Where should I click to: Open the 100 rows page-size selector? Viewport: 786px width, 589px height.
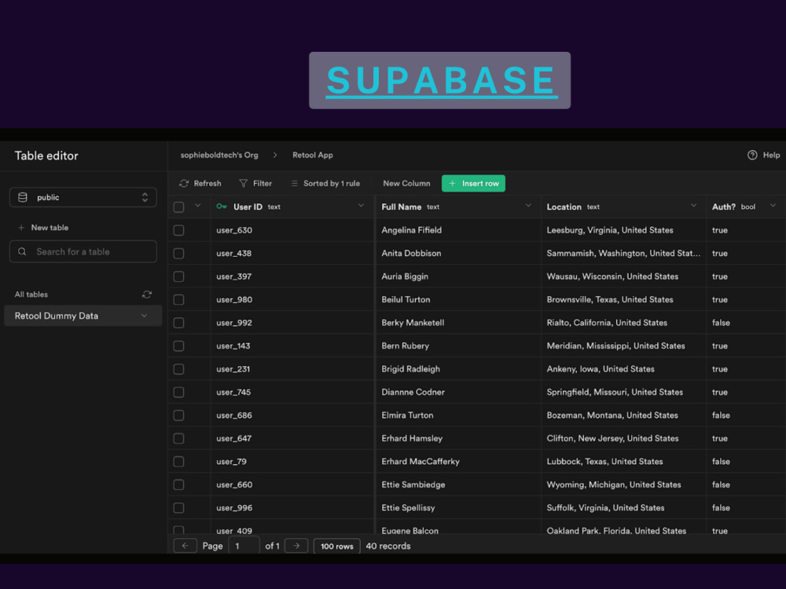point(336,545)
